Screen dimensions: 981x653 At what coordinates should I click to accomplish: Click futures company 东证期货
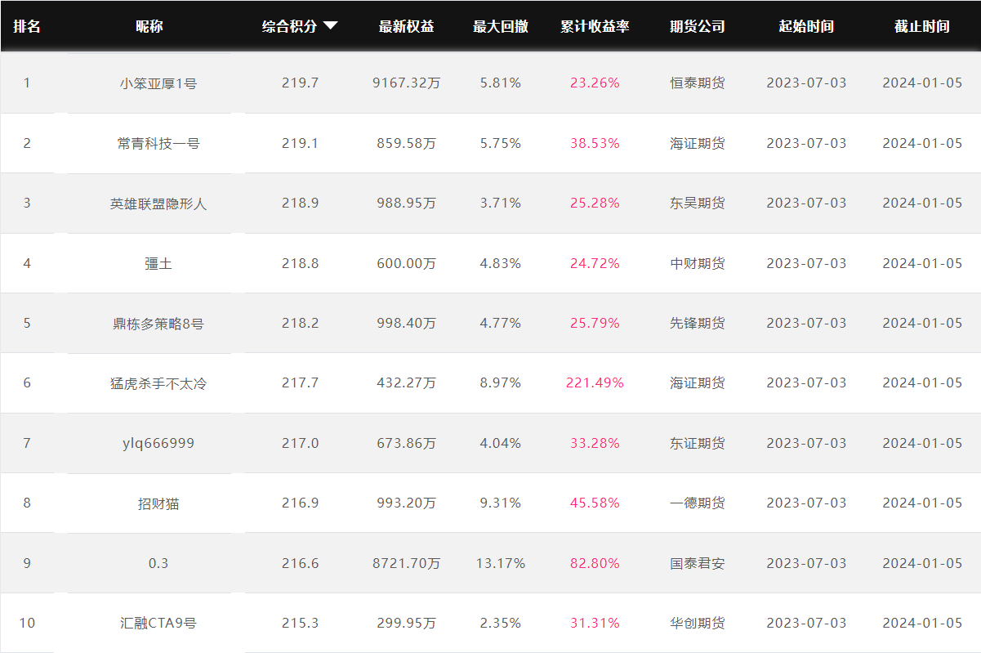point(698,443)
